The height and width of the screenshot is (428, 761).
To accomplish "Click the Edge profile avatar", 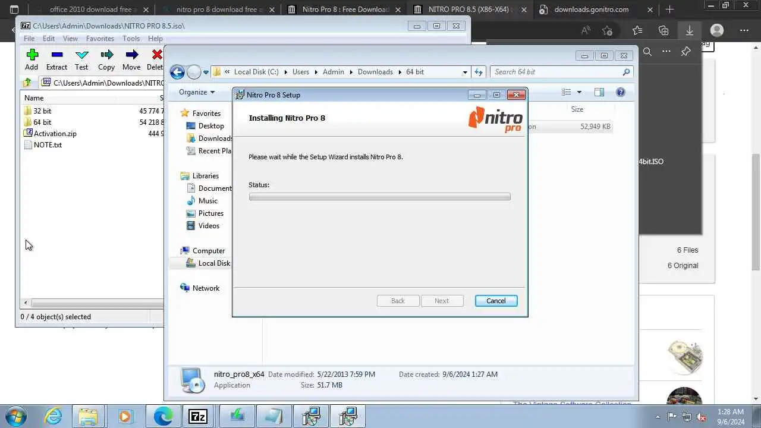I will click(717, 30).
